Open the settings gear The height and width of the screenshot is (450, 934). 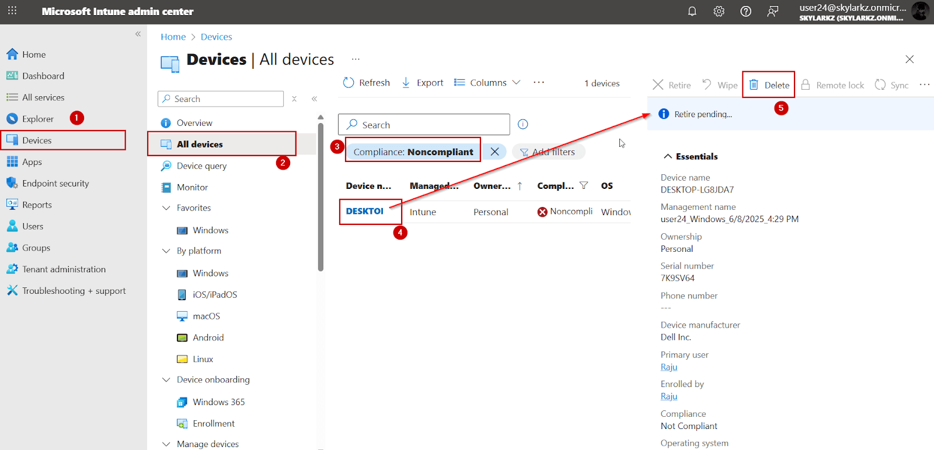coord(719,11)
